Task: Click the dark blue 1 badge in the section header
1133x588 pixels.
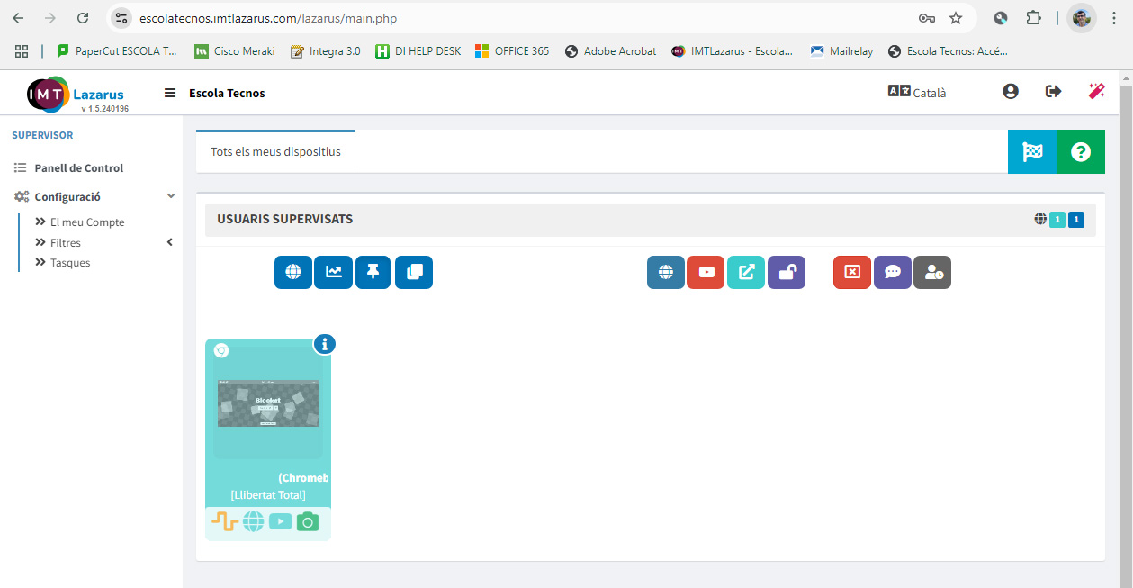Action: click(x=1076, y=219)
